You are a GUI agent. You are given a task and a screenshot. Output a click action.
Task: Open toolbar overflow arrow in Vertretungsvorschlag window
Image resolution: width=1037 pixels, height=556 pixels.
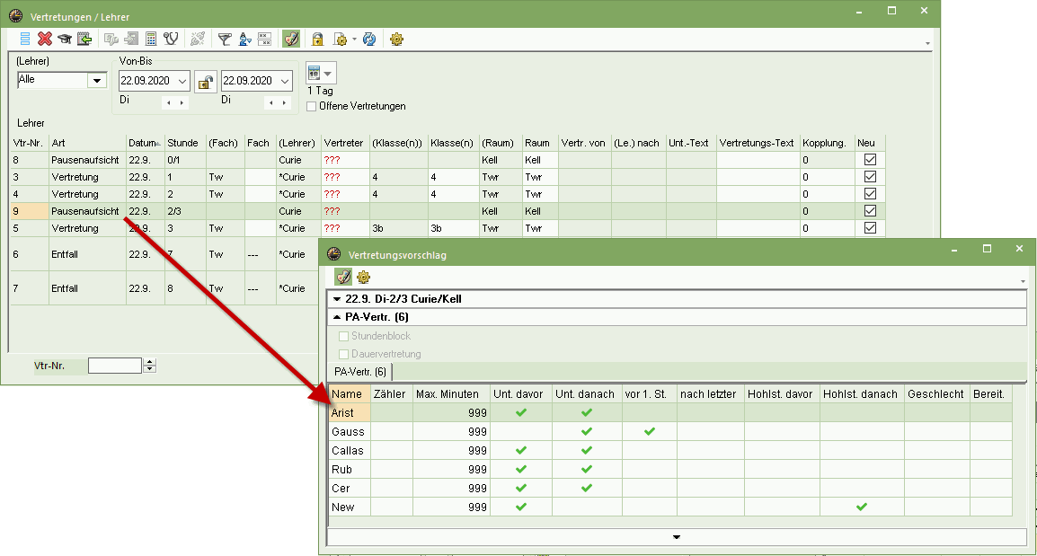coord(1024,282)
